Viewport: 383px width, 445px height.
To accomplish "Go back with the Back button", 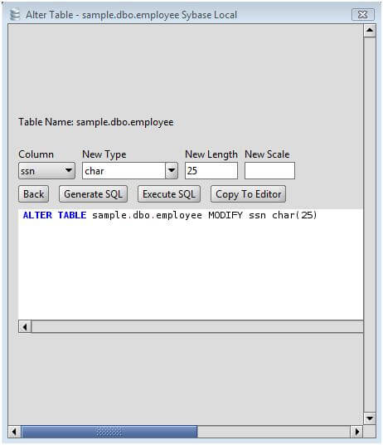I will point(34,194).
